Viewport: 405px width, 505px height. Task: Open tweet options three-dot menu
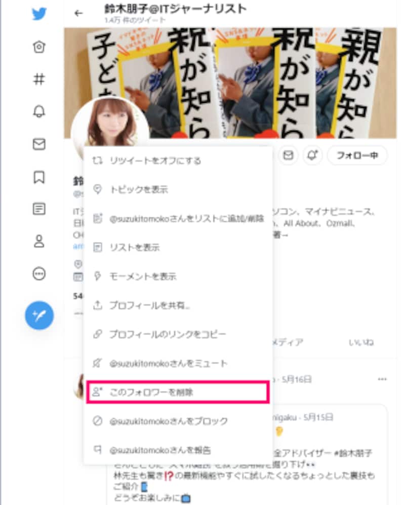[x=382, y=379]
